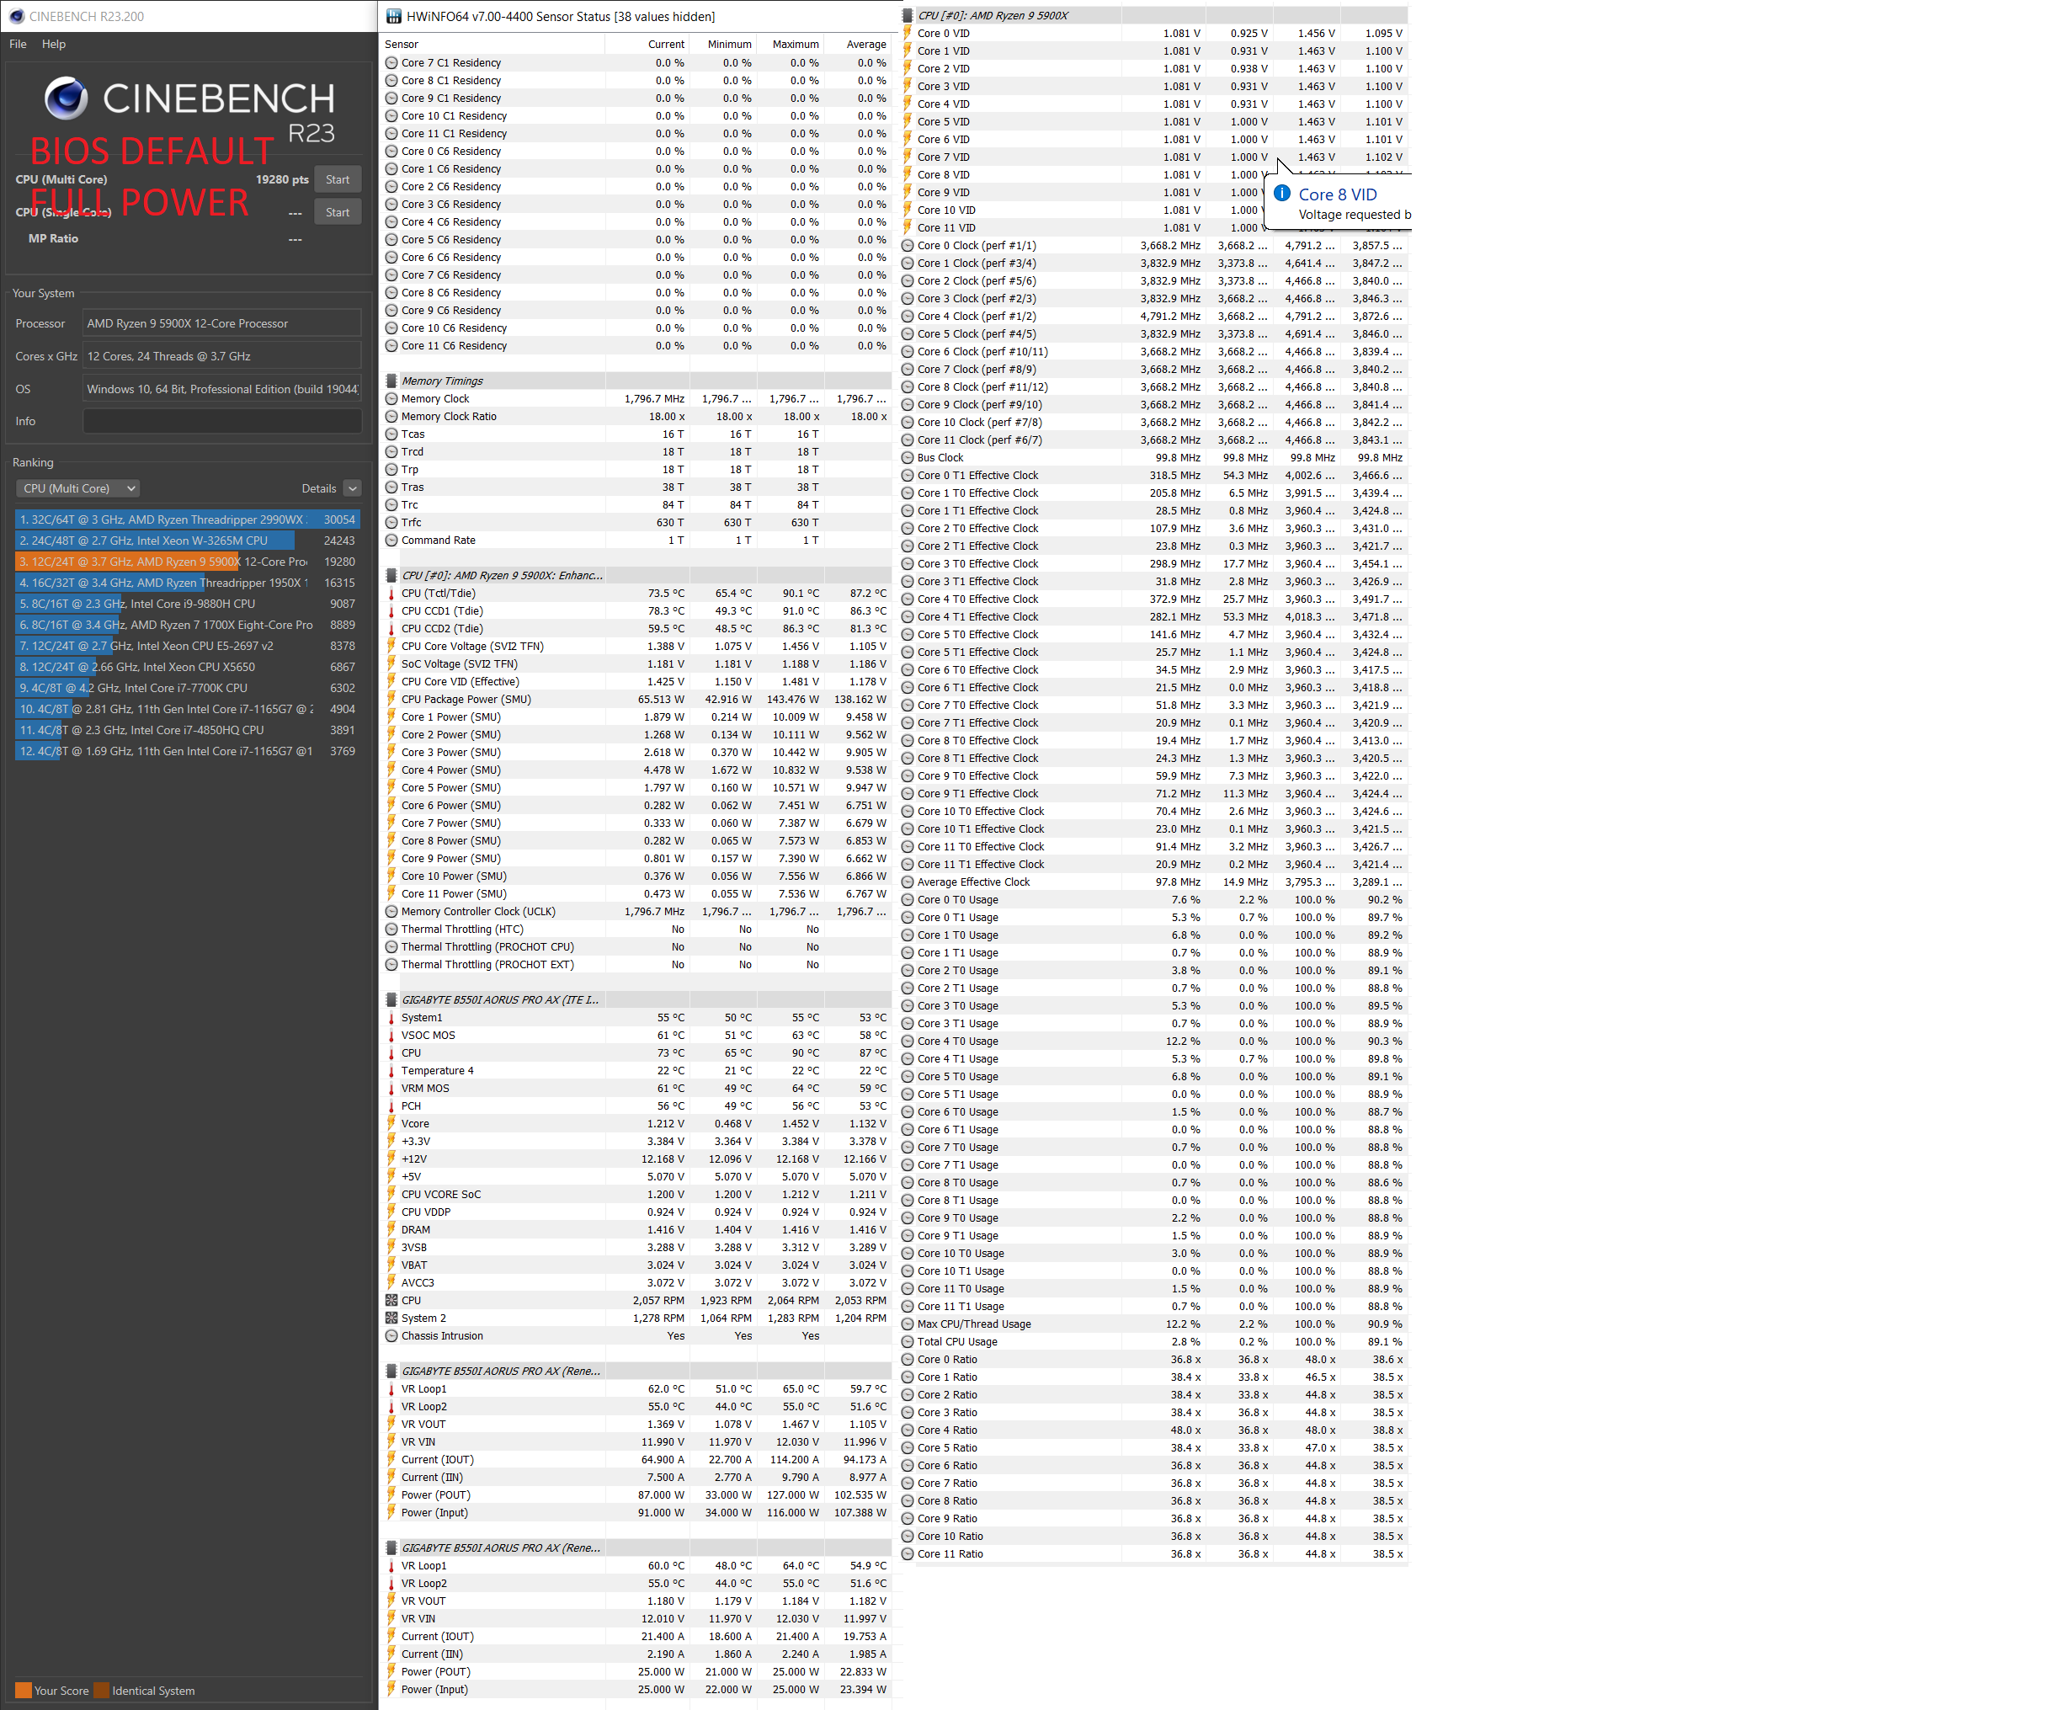Click the Info text field

[221, 422]
